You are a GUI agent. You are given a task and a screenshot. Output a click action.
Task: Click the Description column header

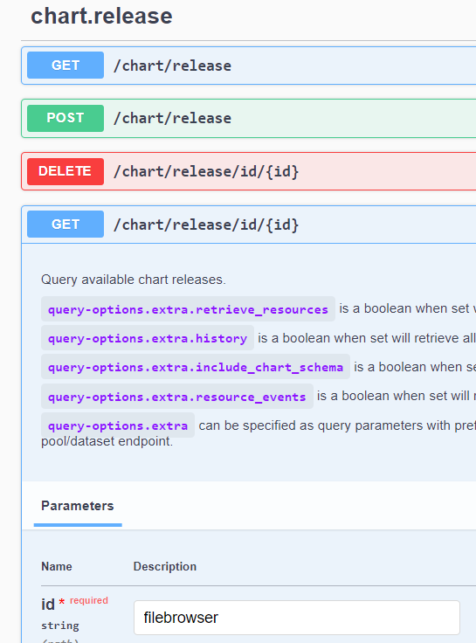click(165, 566)
